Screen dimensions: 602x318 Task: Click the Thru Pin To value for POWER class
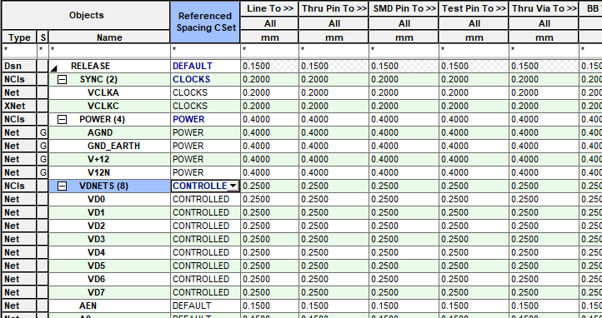pyautogui.click(x=334, y=120)
